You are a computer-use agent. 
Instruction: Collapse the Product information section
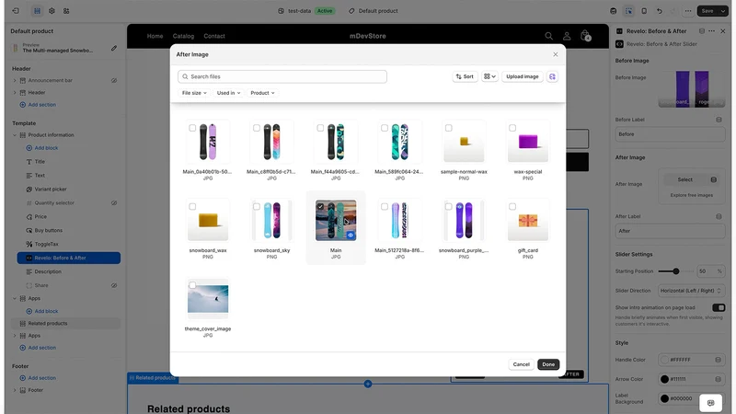(15, 135)
